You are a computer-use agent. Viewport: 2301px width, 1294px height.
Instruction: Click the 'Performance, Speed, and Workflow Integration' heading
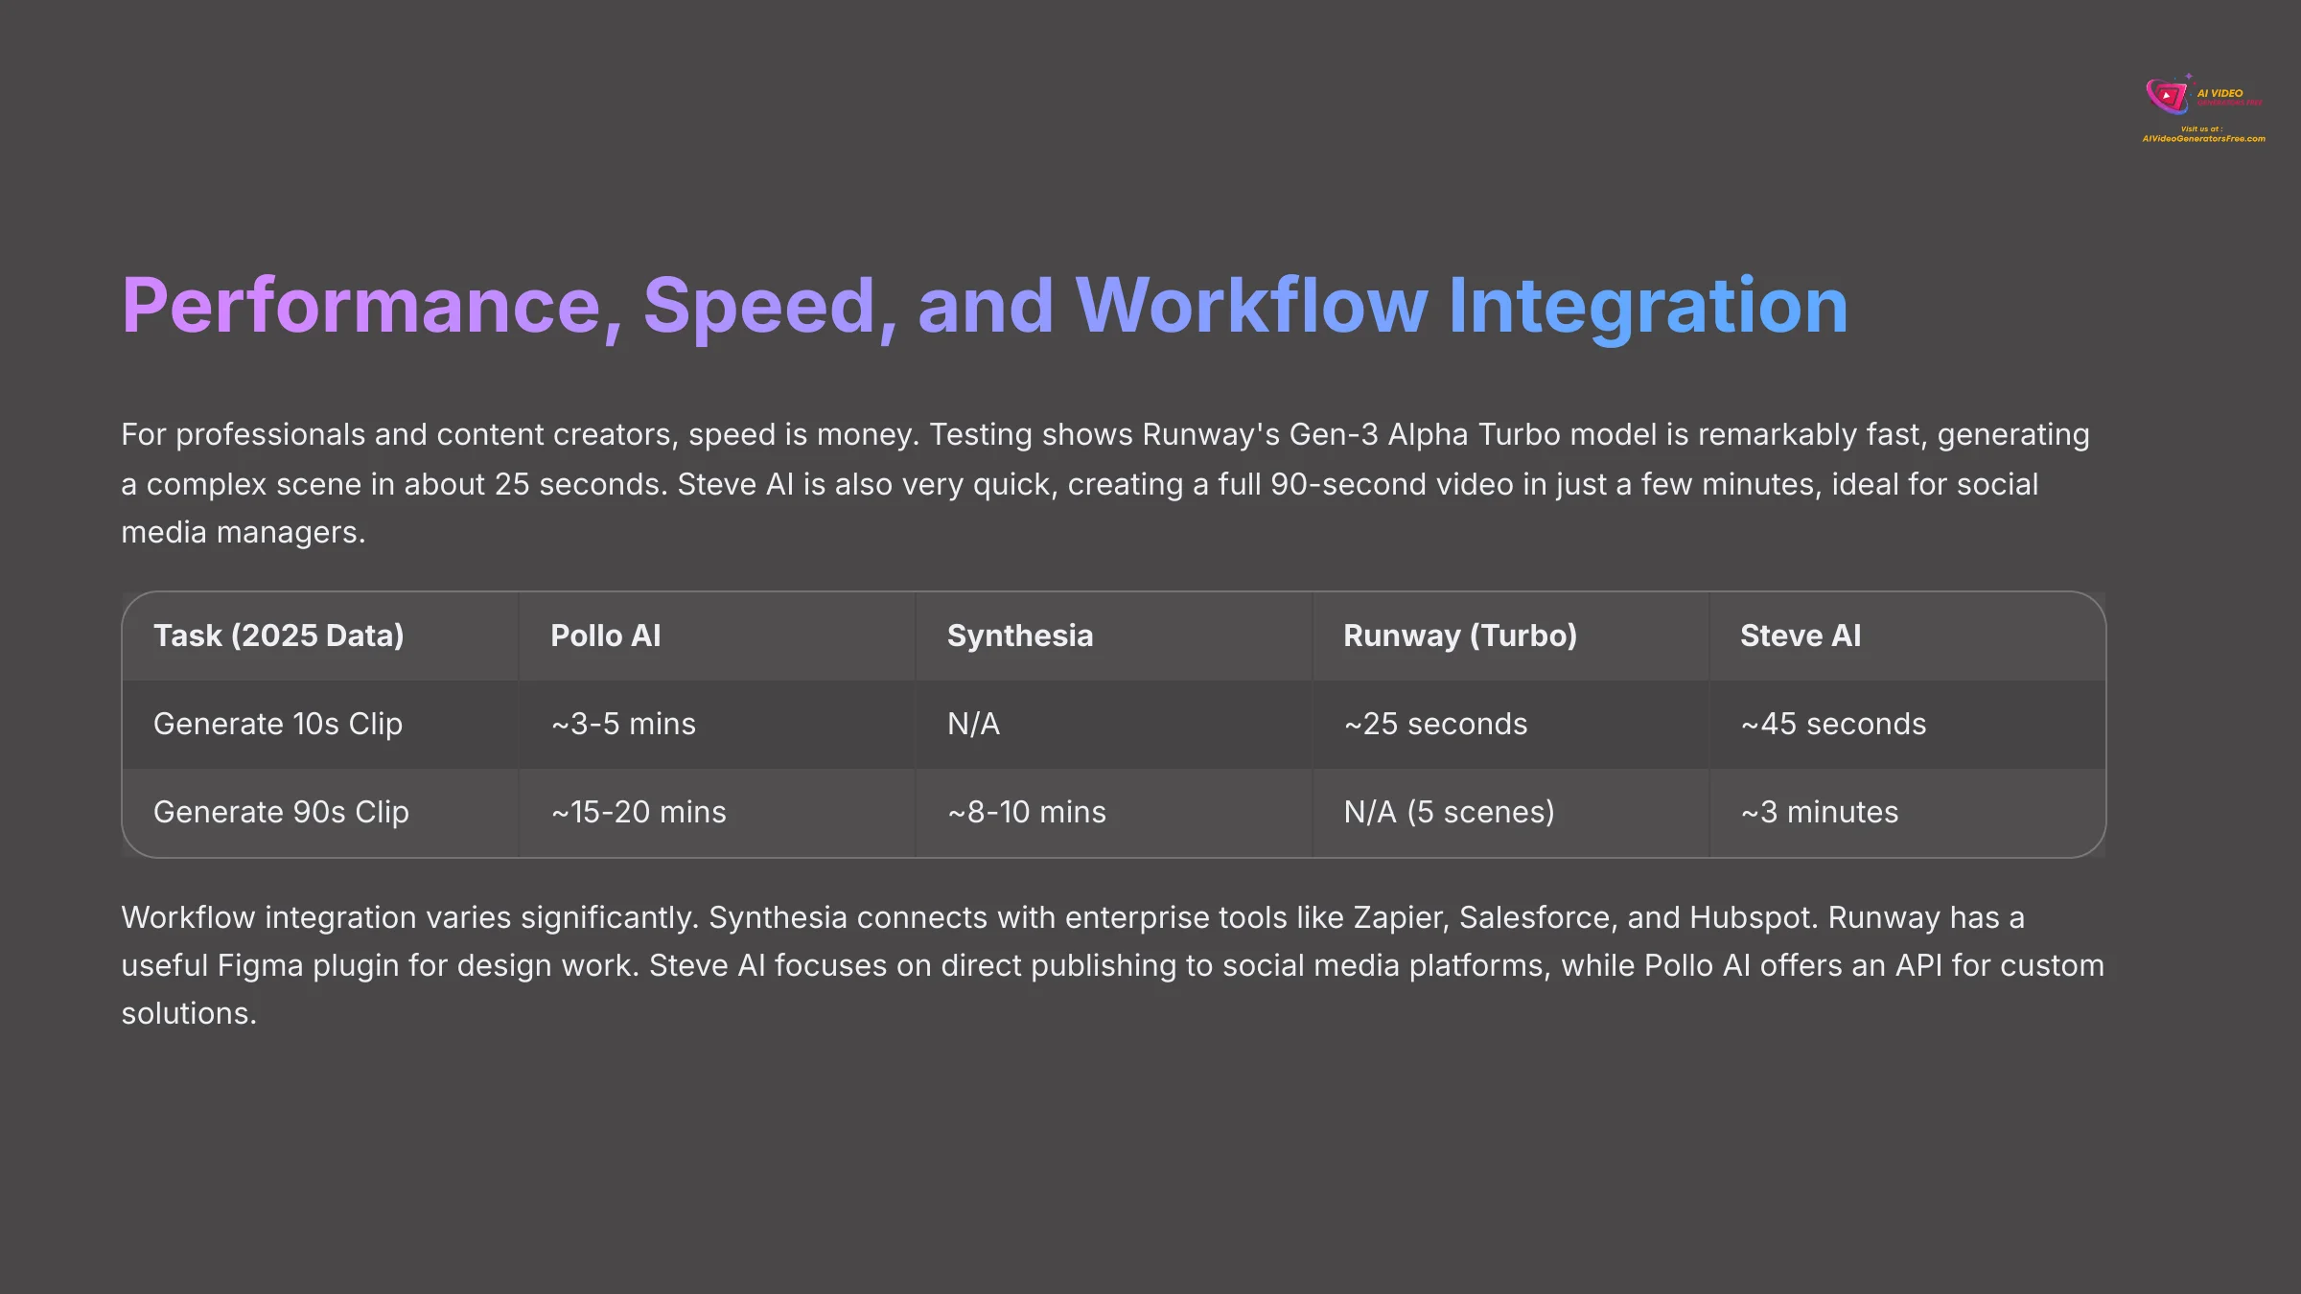tap(984, 306)
